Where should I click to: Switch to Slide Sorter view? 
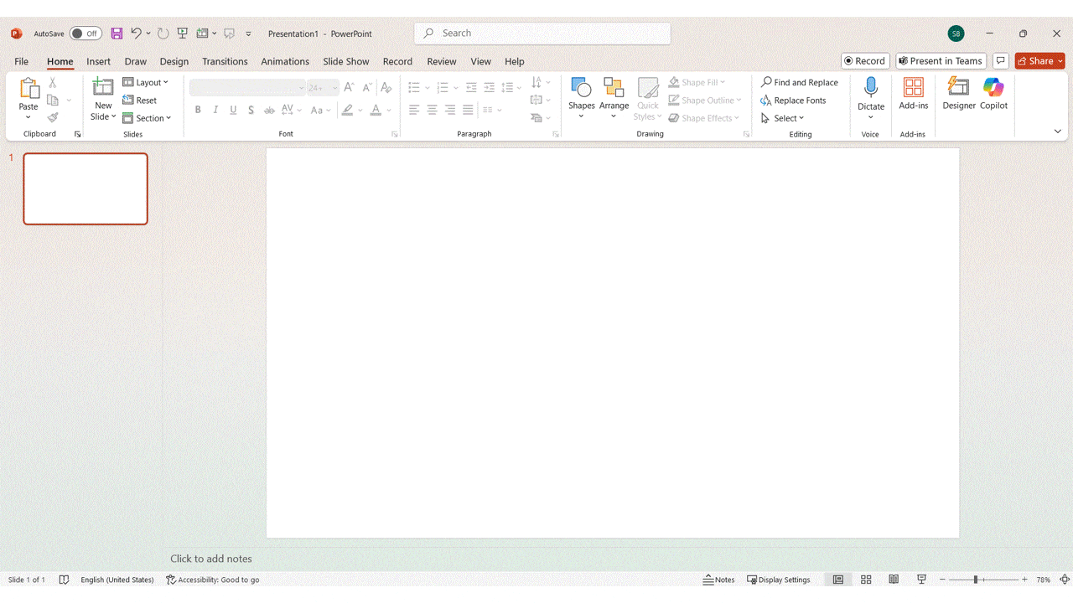(x=866, y=580)
